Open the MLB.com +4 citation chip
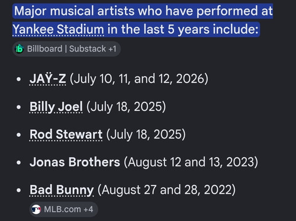Viewport: 296px width, 221px height. coord(63,209)
